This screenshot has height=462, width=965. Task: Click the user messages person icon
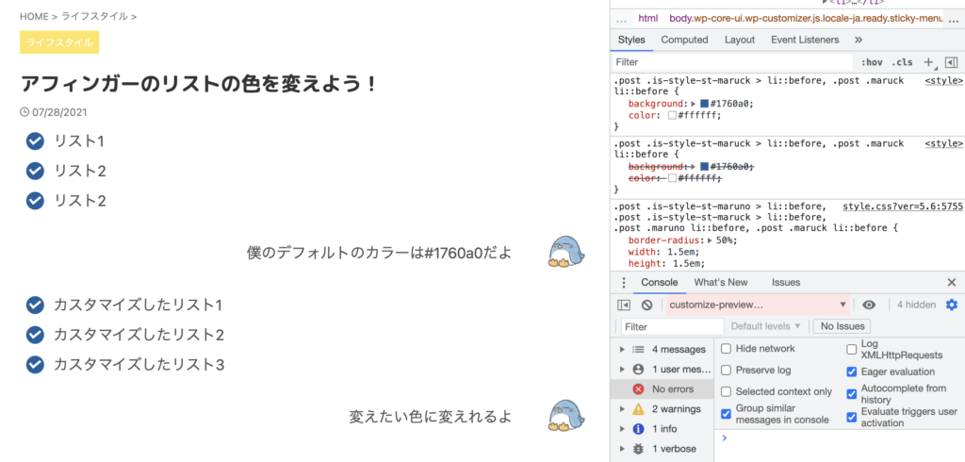click(x=638, y=369)
